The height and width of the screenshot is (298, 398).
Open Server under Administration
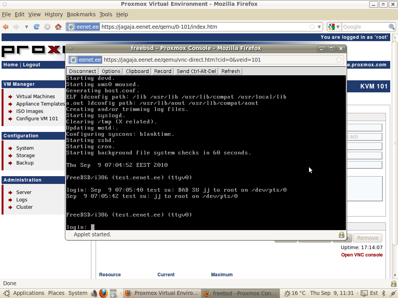[x=24, y=192]
